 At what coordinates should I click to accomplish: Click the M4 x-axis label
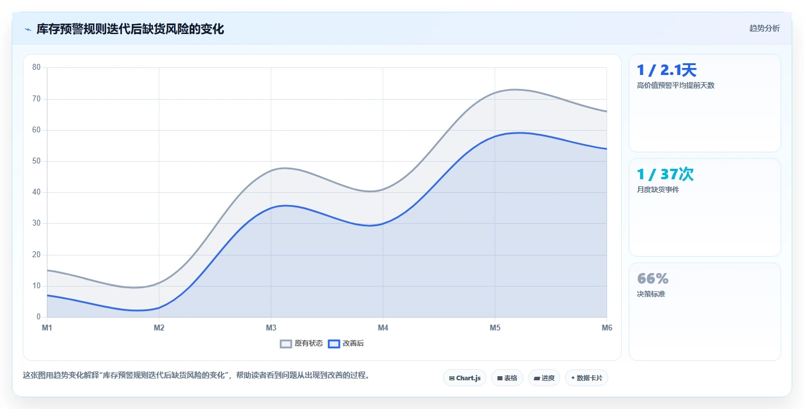383,328
